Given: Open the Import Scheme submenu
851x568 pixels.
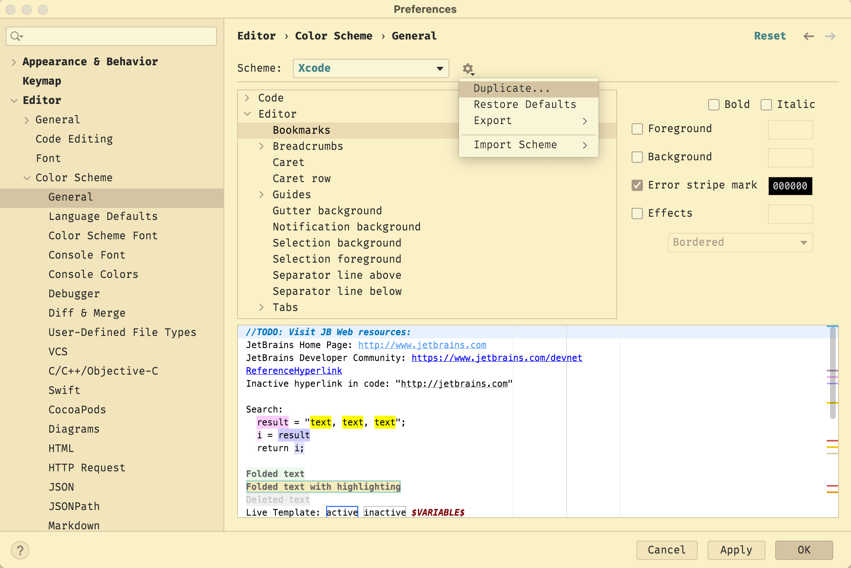Looking at the screenshot, I should pyautogui.click(x=529, y=145).
